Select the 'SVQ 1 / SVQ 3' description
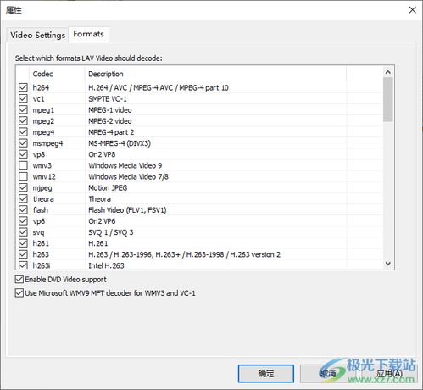The image size is (423, 390). pyautogui.click(x=111, y=232)
